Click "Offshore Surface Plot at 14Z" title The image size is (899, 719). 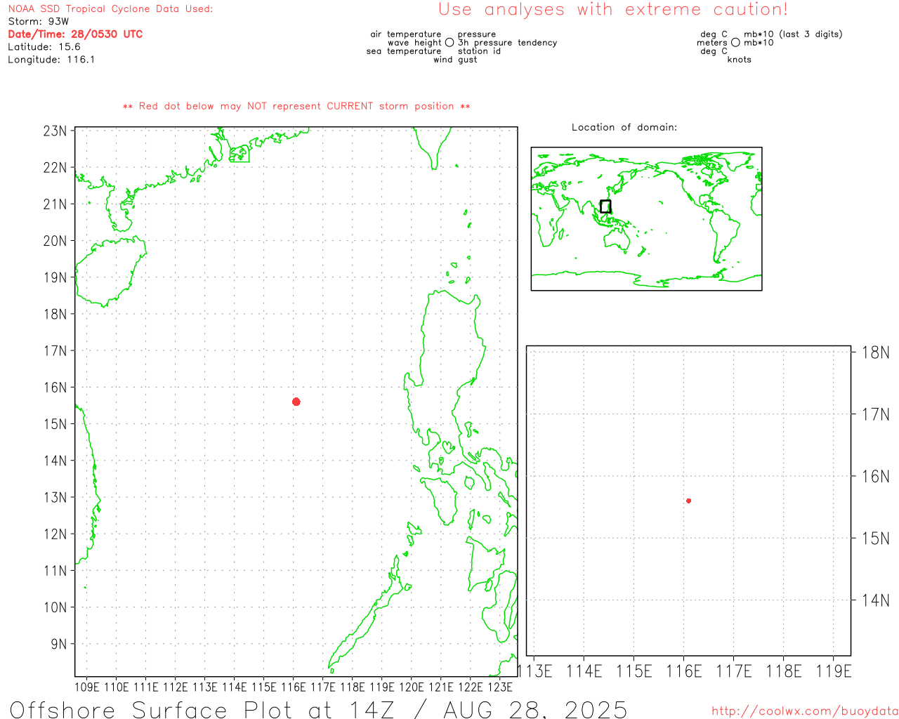click(202, 709)
